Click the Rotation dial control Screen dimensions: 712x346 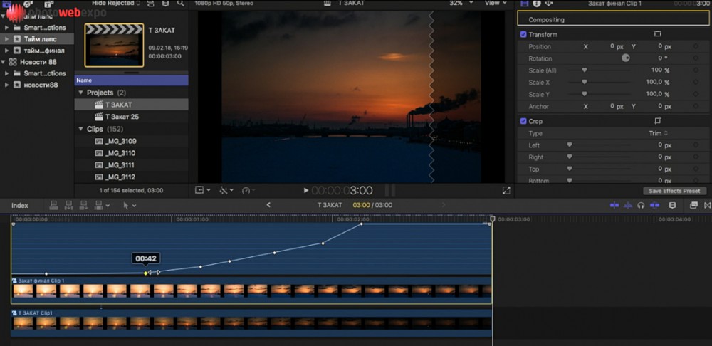(626, 58)
